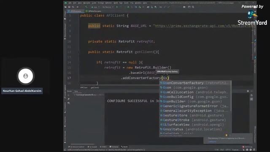Switch to the APIInterface.java editor tab

pyautogui.click(x=94, y=11)
